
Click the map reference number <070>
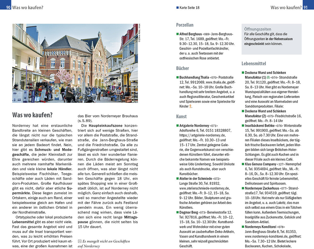click(214, 77)
